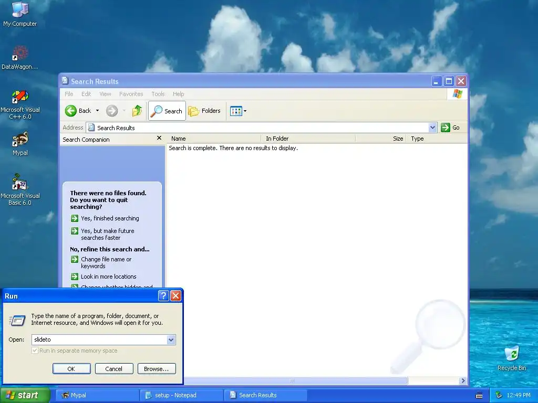Click the on-screen keyboard tray icon
Screen dimensions: 538x403
tap(479, 396)
